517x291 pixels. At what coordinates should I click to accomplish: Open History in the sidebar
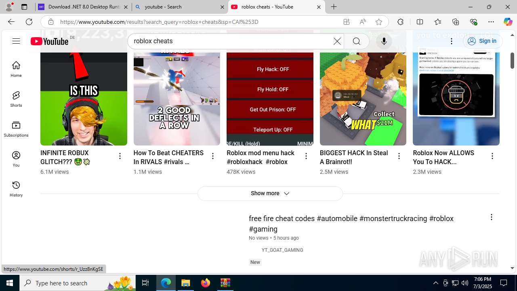click(x=16, y=189)
